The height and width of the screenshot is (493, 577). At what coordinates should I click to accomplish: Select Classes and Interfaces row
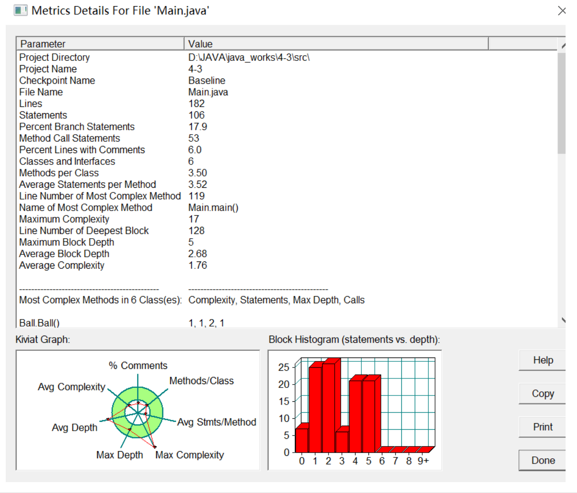(x=287, y=162)
